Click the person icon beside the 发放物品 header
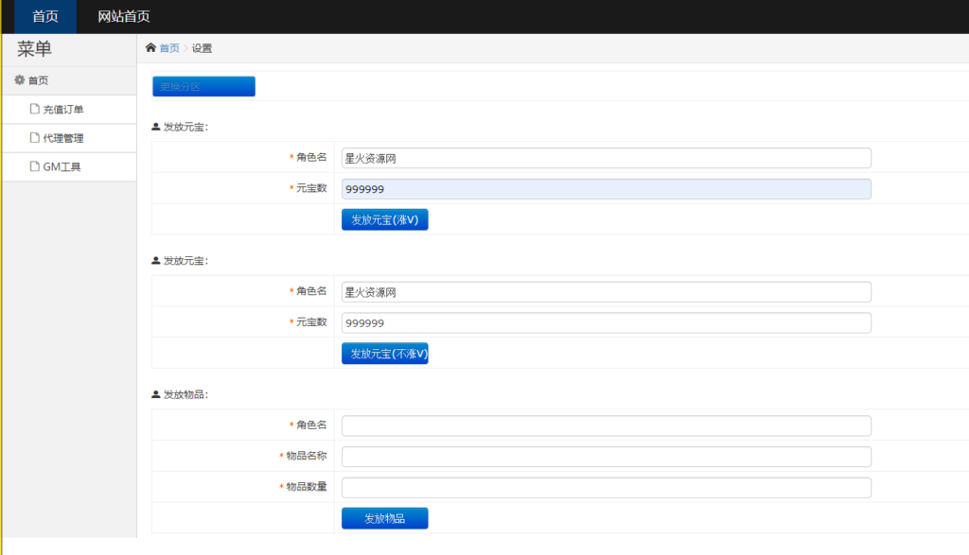The width and height of the screenshot is (969, 555). pos(153,393)
